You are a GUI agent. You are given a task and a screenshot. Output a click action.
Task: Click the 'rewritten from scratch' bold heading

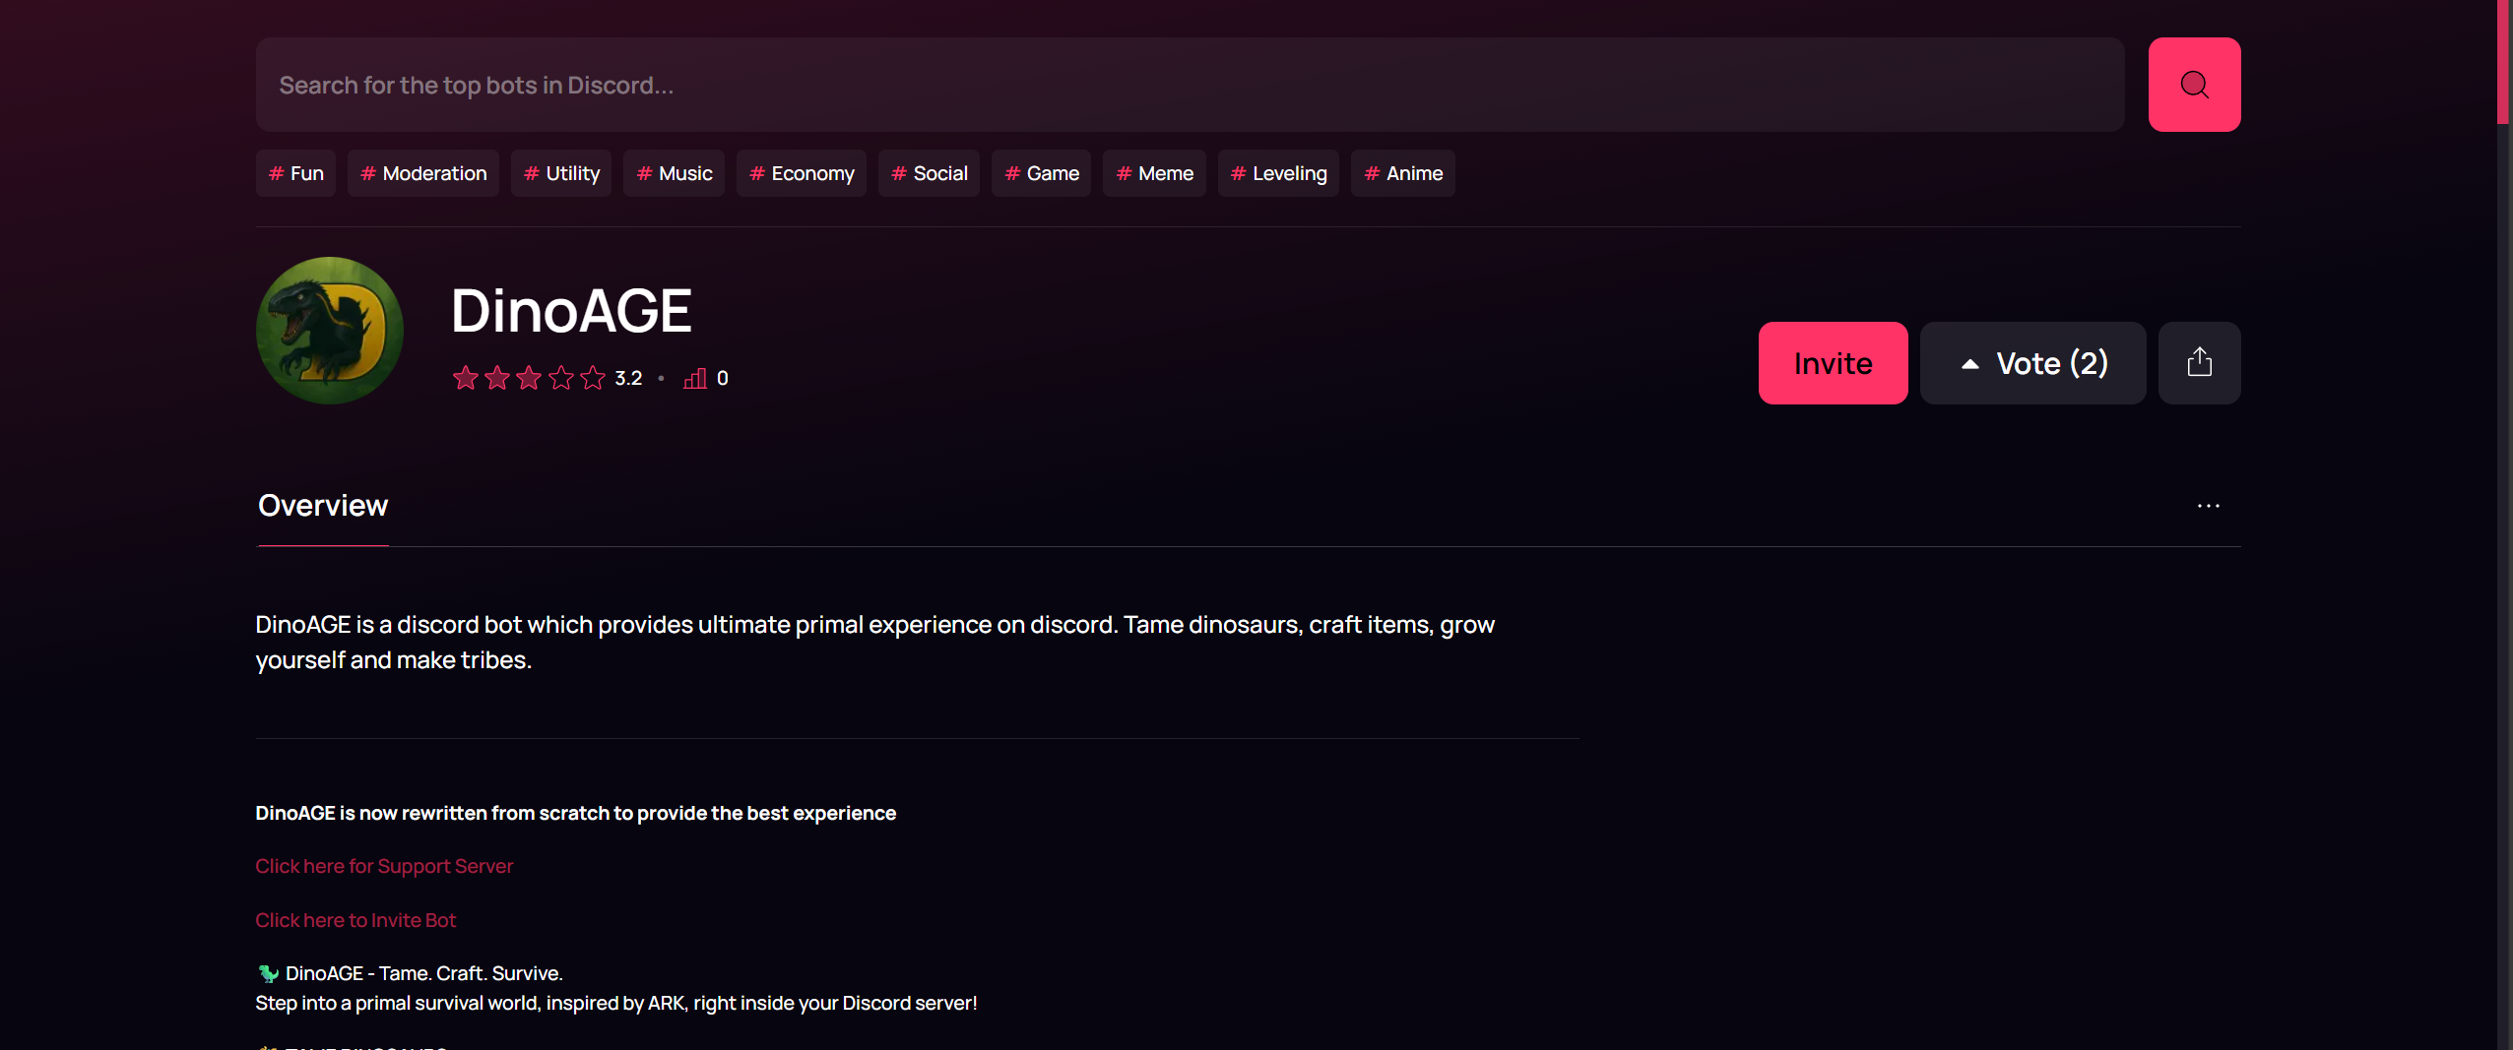pyautogui.click(x=575, y=813)
